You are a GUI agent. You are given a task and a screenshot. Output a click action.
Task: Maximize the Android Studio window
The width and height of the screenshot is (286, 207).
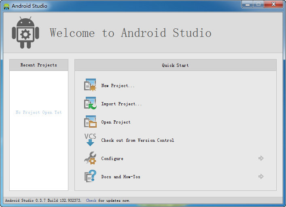tap(258, 4)
